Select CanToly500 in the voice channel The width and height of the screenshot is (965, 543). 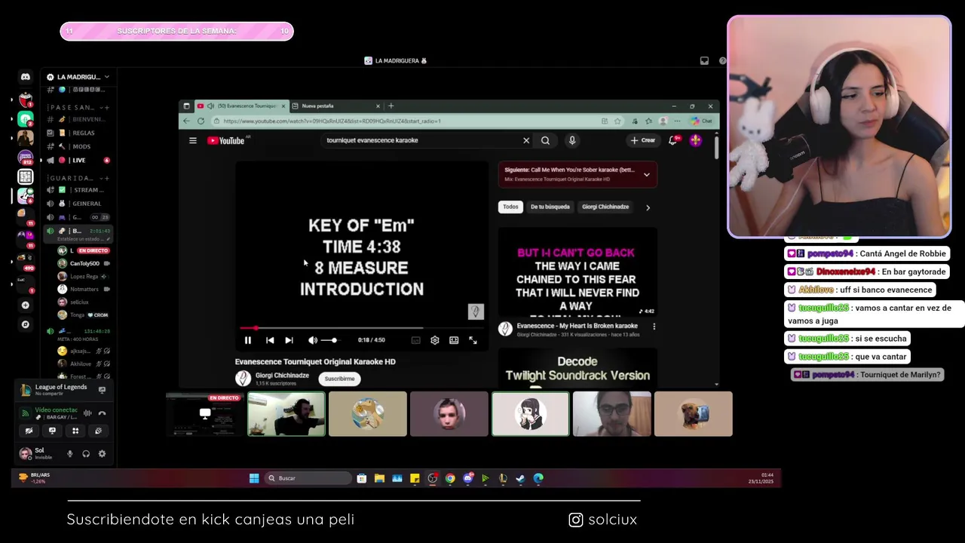pyautogui.click(x=84, y=263)
